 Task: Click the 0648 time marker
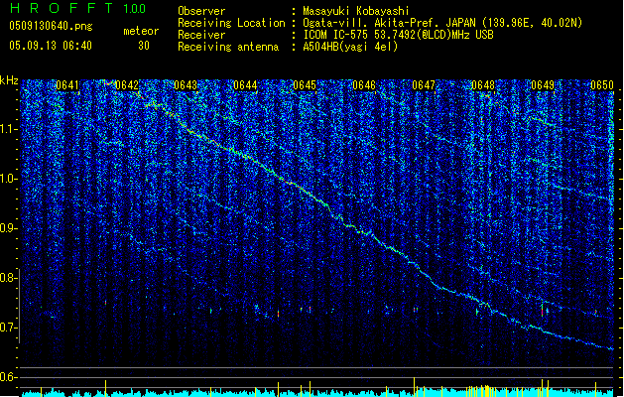pos(483,85)
